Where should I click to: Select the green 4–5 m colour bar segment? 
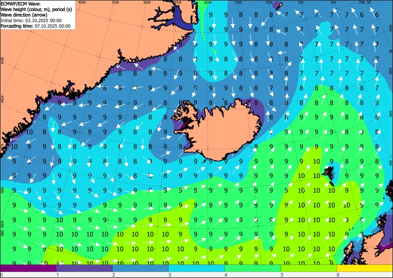point(252,268)
